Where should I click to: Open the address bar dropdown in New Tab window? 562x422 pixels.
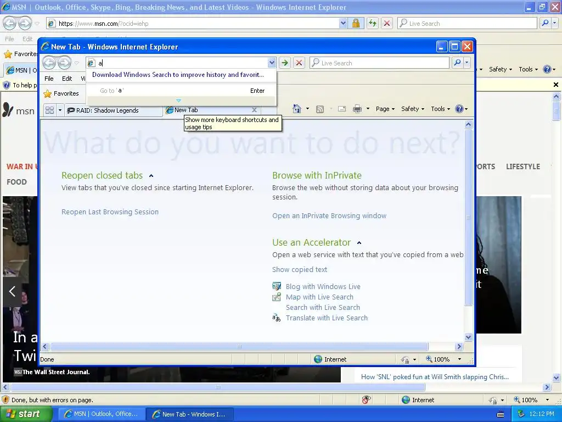(272, 63)
